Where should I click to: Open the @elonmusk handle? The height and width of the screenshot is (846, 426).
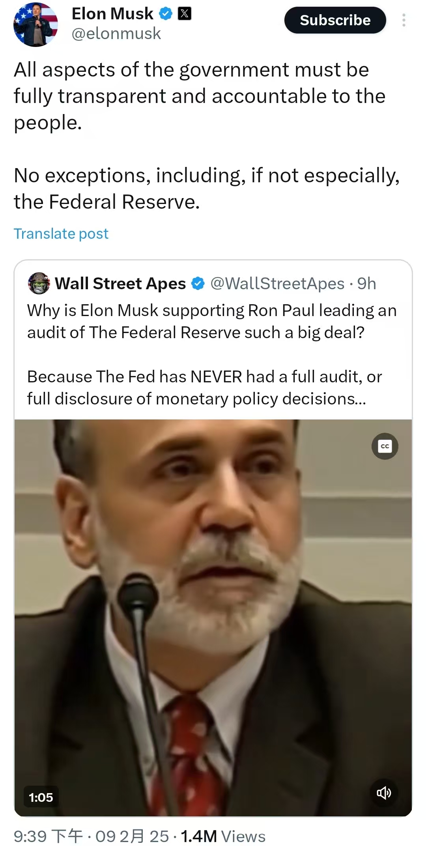pyautogui.click(x=116, y=34)
